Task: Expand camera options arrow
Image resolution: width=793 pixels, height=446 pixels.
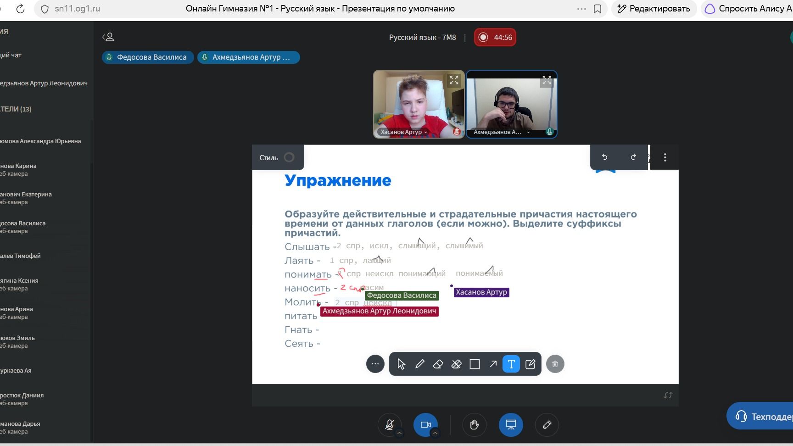Action: (435, 433)
